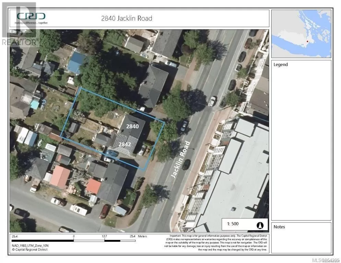Viewport: 341px width, 263px height.
Task: Click the large red-roofed house
Action: (x=60, y=176)
